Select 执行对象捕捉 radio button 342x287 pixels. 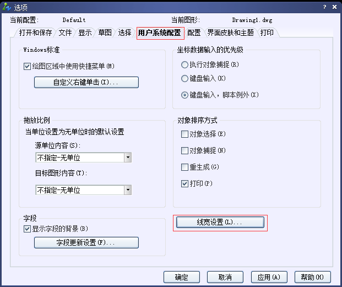185,64
